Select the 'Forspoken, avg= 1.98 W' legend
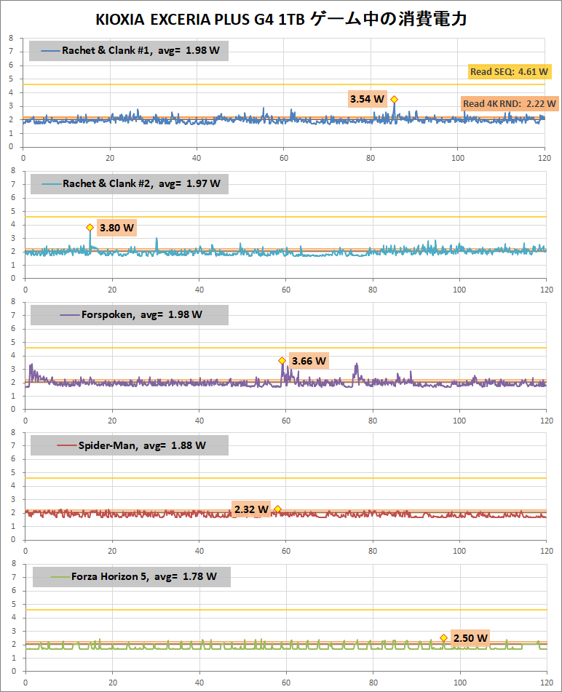This screenshot has width=562, height=692. tap(130, 314)
